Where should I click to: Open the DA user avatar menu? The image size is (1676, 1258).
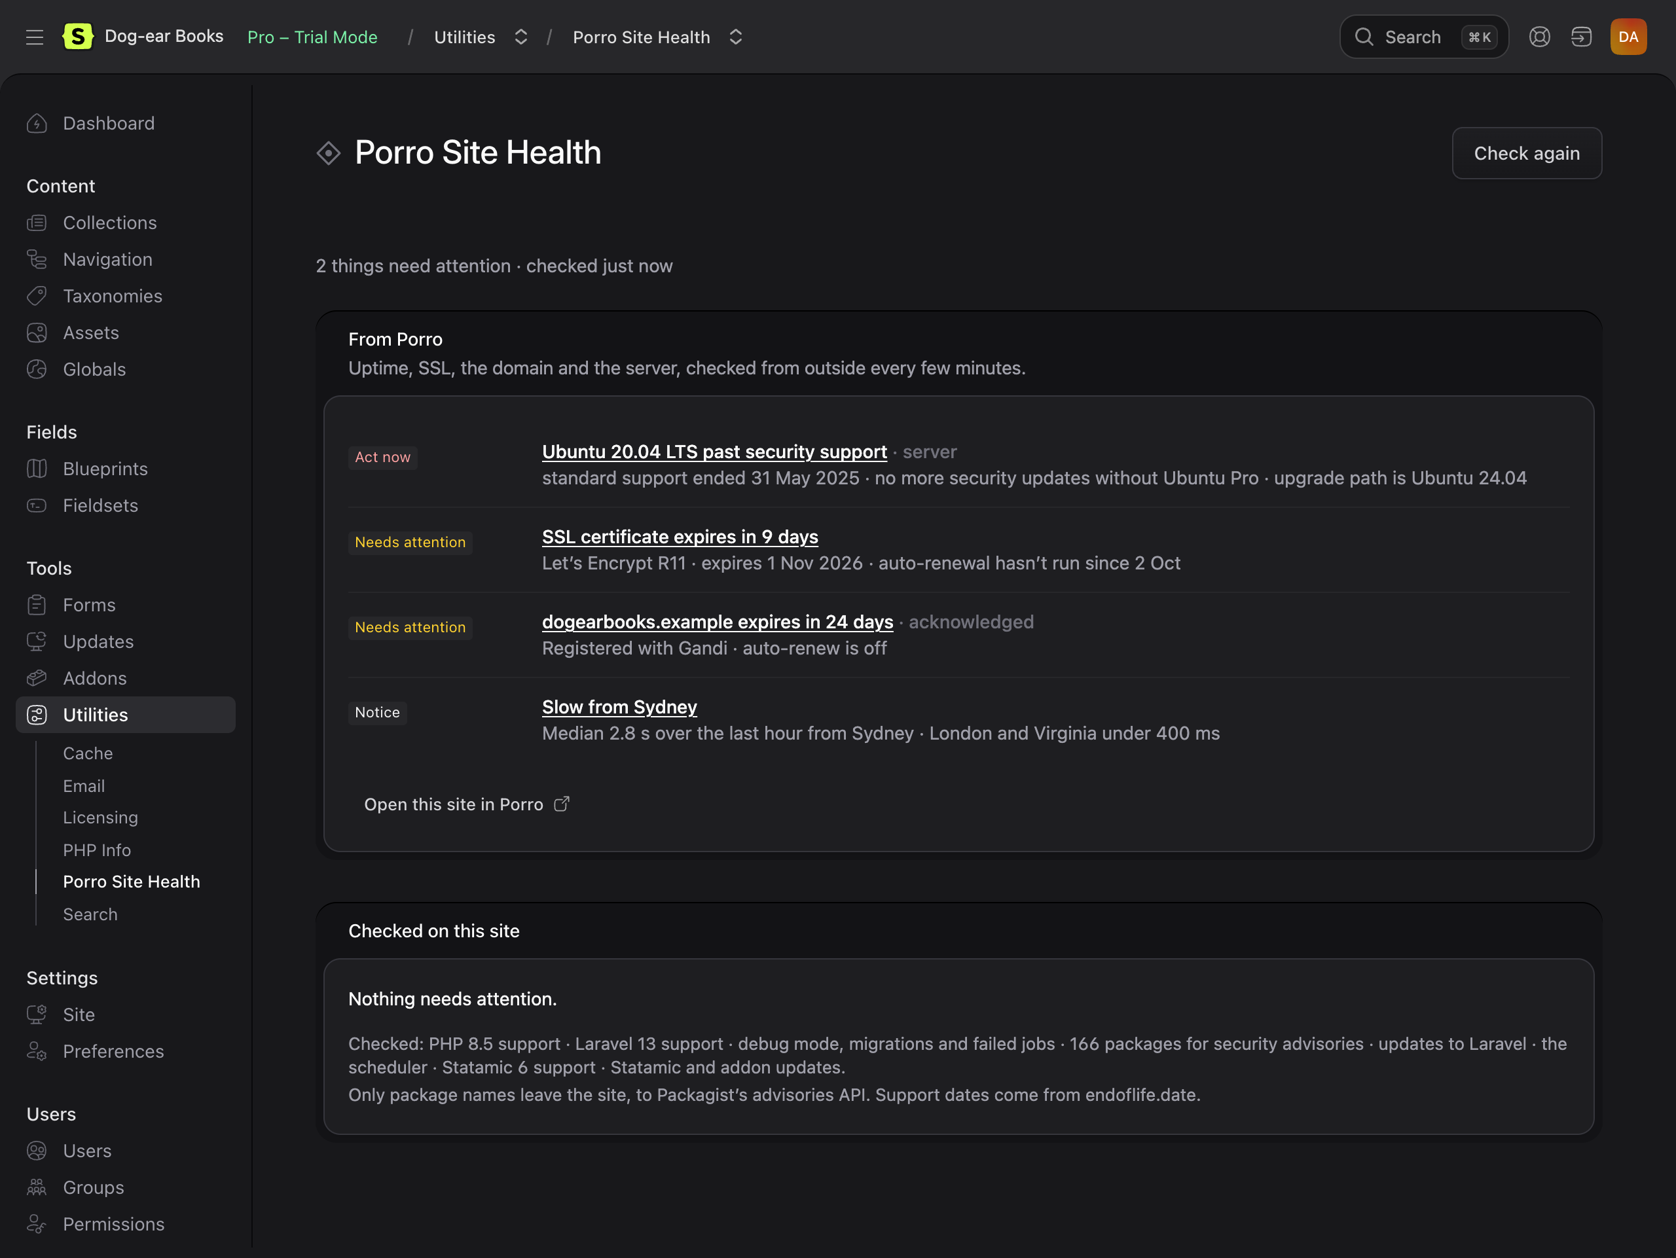click(x=1628, y=37)
